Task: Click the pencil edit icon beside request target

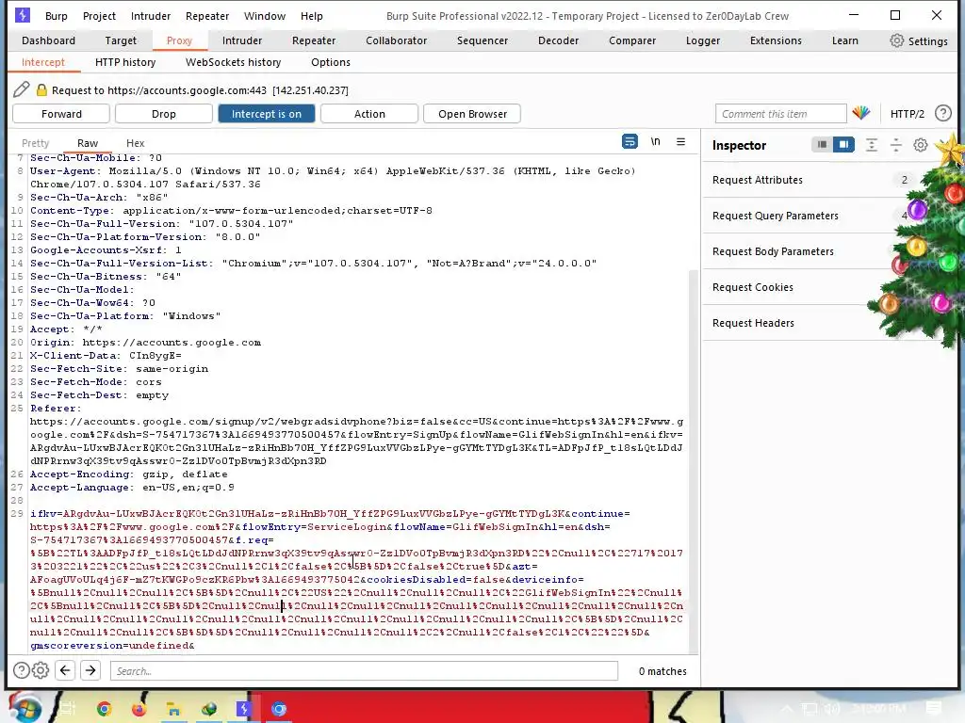Action: (22, 89)
